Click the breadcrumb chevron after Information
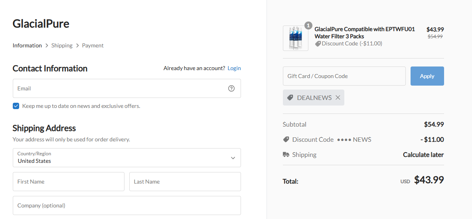The width and height of the screenshot is (472, 219). (x=47, y=46)
